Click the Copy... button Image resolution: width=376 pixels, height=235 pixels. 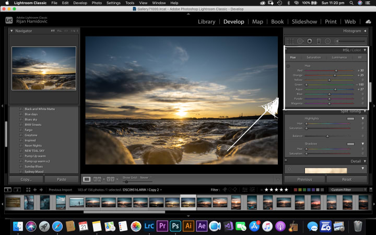pyautogui.click(x=26, y=179)
